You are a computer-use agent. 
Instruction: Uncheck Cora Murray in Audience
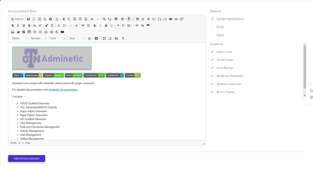(x=212, y=68)
